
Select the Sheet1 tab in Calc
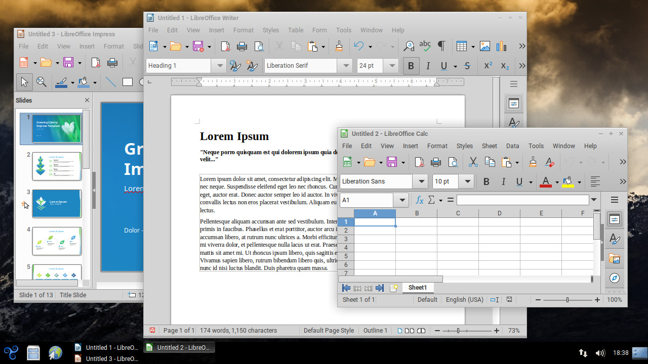point(418,288)
